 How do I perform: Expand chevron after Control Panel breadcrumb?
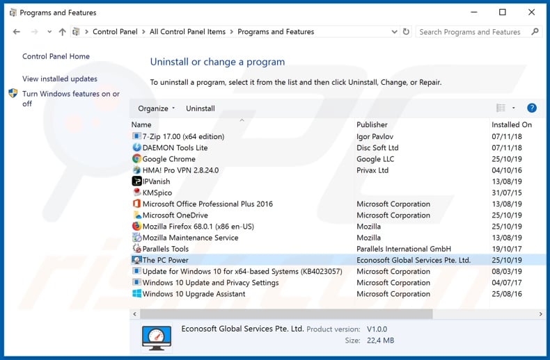click(x=143, y=32)
